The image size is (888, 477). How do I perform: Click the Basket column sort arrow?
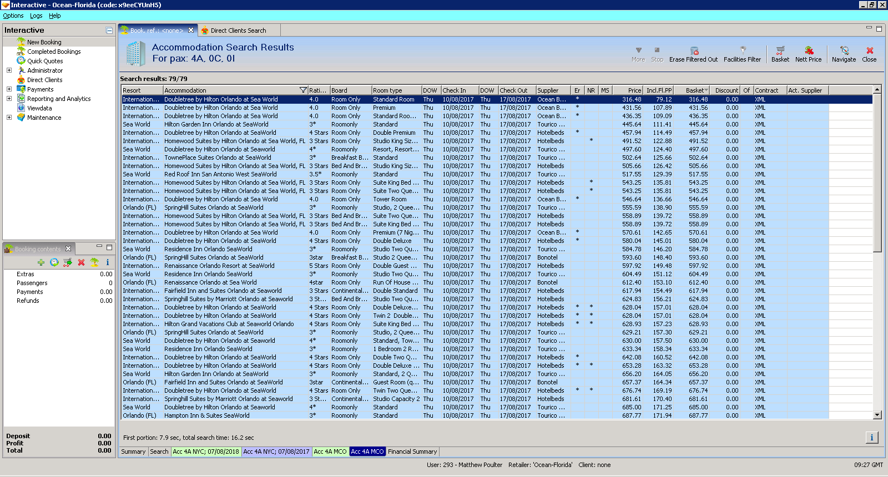[x=706, y=90]
